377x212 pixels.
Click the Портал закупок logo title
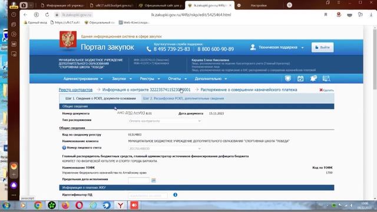pyautogui.click(x=107, y=47)
